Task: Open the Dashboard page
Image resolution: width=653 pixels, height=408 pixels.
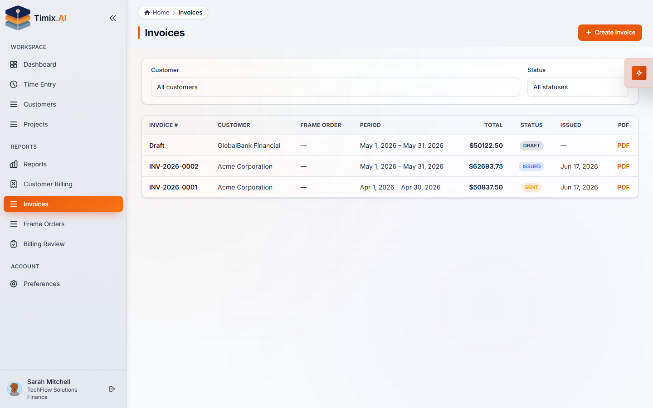Action: click(x=63, y=64)
